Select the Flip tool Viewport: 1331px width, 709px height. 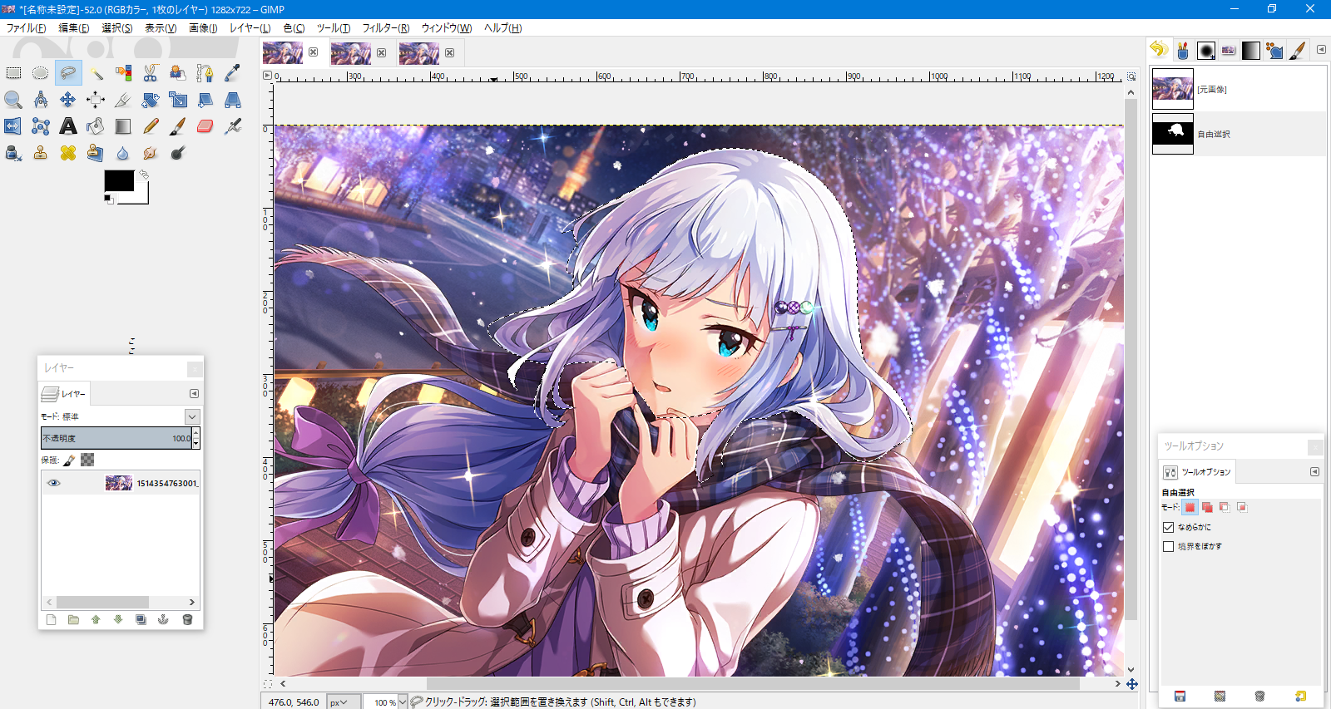[13, 126]
